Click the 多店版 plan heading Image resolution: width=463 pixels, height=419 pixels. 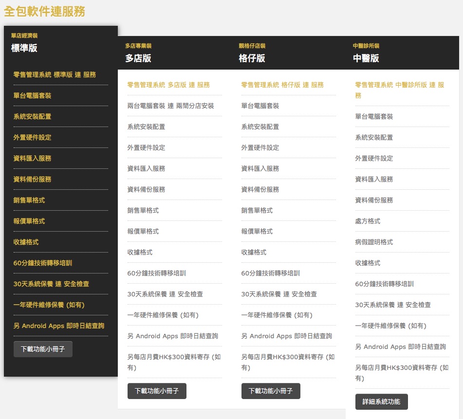click(x=138, y=58)
